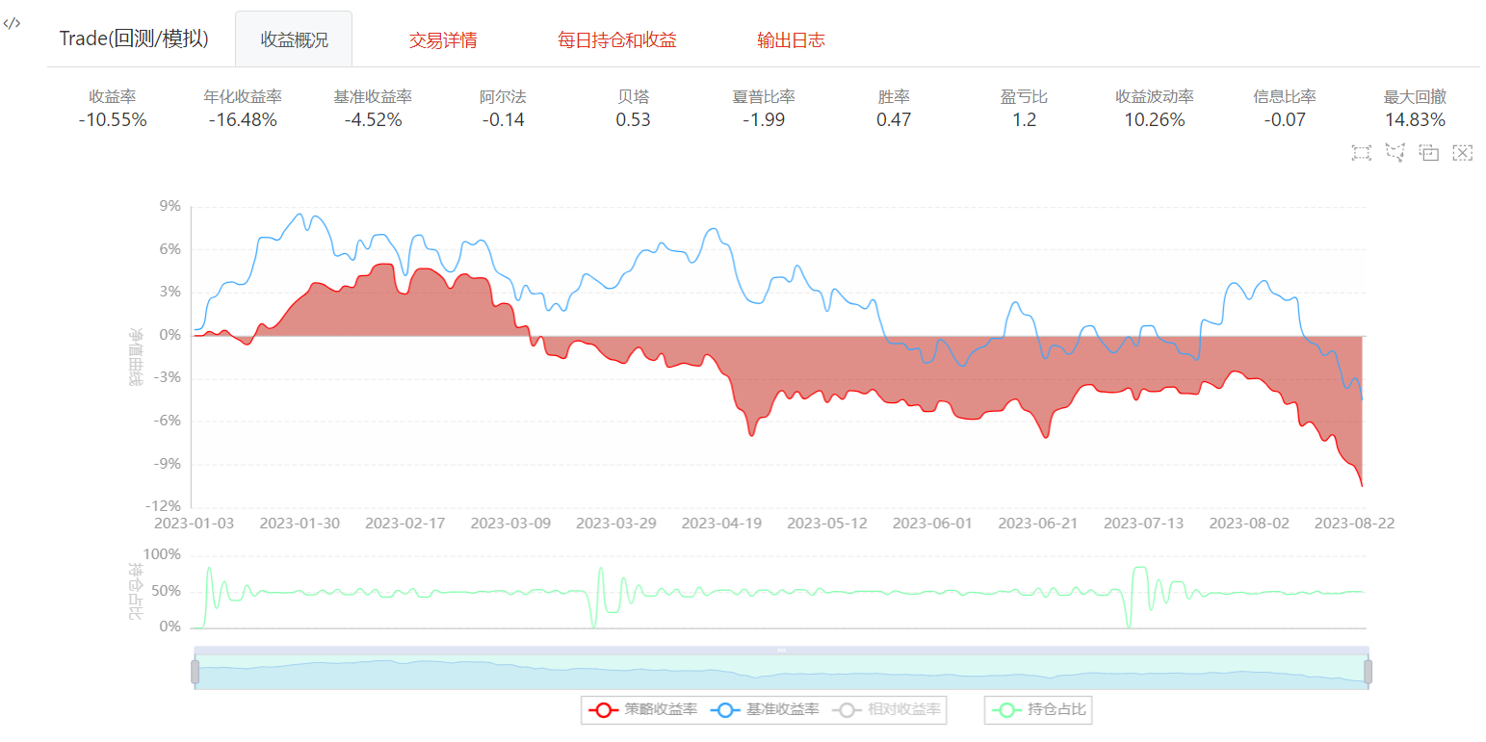
Task: Click the 最大回撤 14.83% metric
Action: tap(1415, 120)
